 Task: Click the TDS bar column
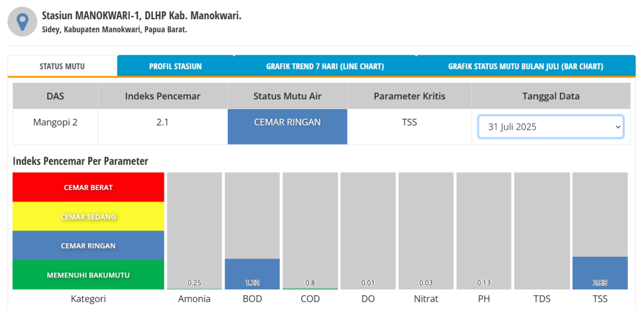(x=542, y=231)
